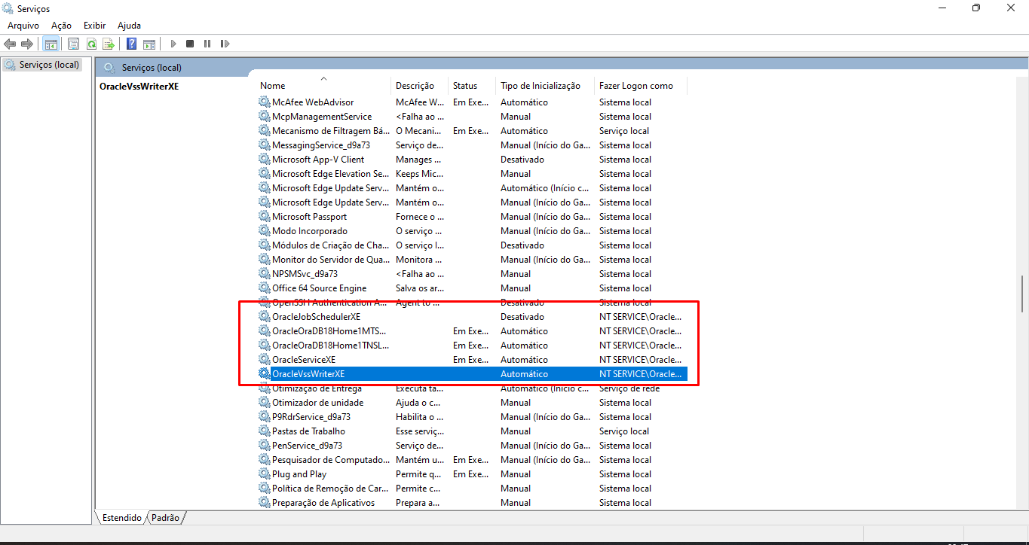Screen dimensions: 1029x545
Task: Sort by the Status column header
Action: (472, 86)
